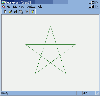This screenshot has height=96, width=100.
Task: Restore down the Draw3 document window
Action: click(x=93, y=7)
